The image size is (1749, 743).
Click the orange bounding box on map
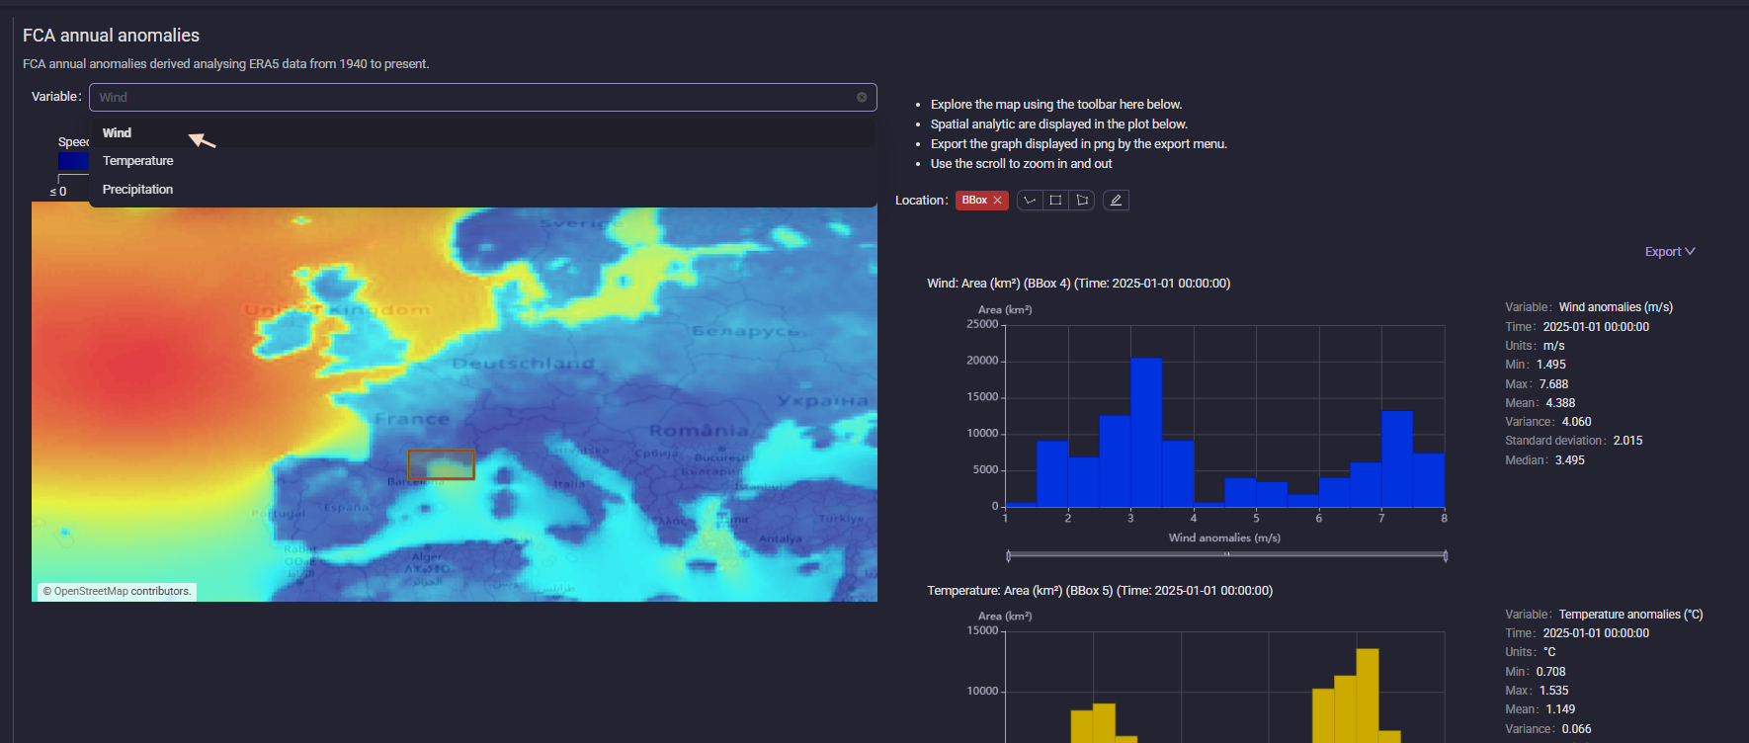[441, 464]
